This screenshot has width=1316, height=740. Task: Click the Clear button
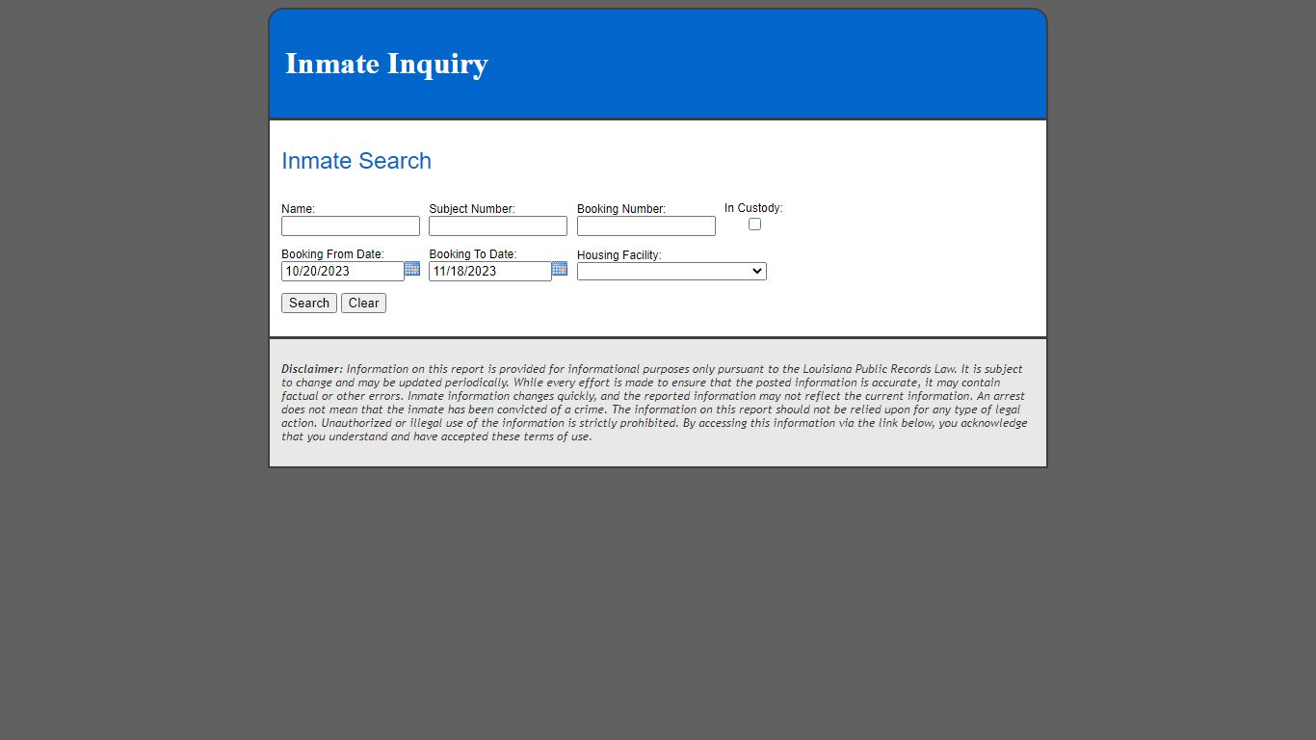[363, 303]
